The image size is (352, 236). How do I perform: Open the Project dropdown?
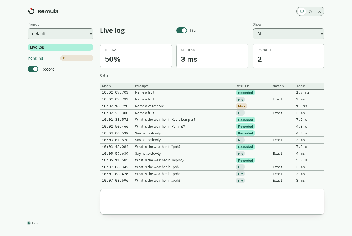pyautogui.click(x=61, y=34)
